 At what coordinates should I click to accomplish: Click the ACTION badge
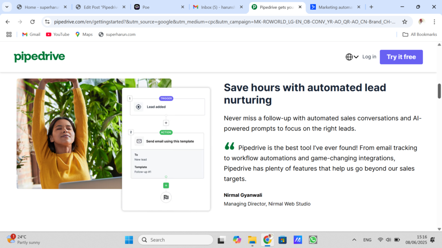point(166,132)
